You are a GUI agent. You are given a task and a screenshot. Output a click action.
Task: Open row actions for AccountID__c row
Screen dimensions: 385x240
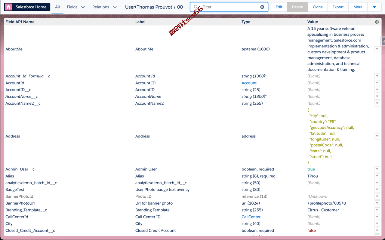(377, 90)
